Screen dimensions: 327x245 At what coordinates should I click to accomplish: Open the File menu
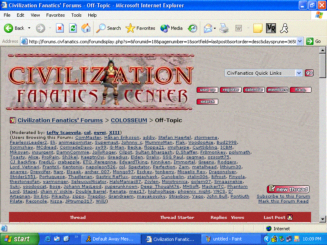pyautogui.click(x=7, y=15)
